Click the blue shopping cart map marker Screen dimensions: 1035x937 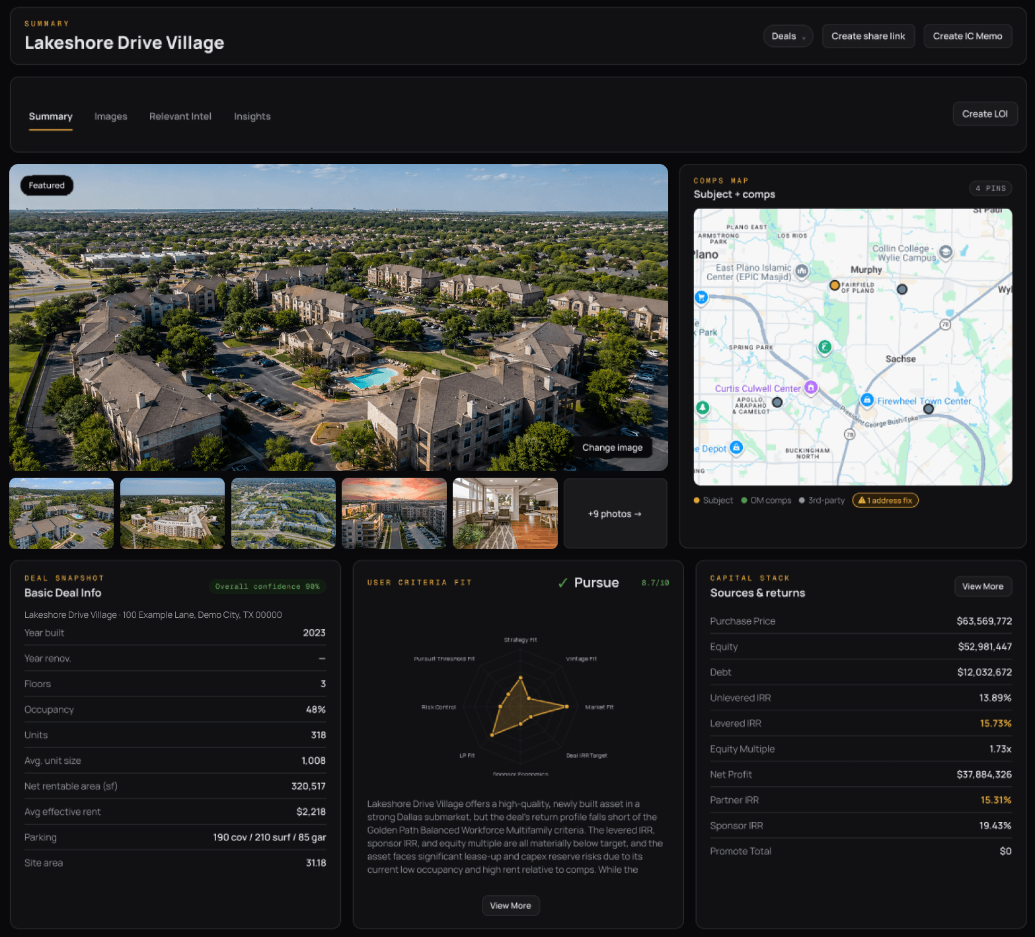tap(701, 297)
